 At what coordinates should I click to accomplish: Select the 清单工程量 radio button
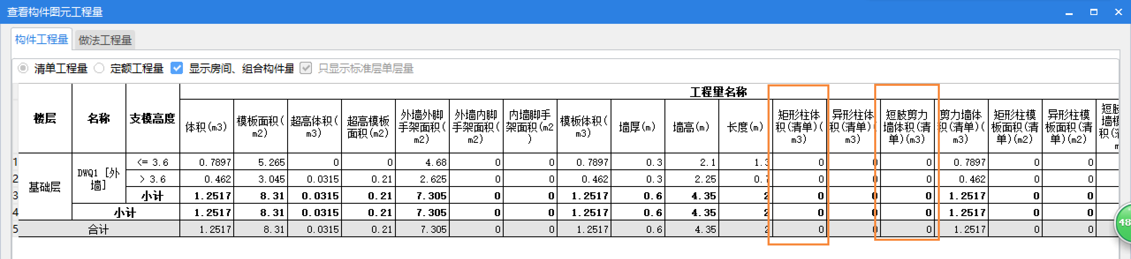(23, 68)
